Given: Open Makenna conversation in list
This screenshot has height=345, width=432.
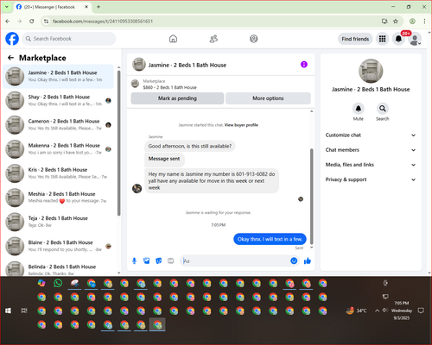Looking at the screenshot, I should pyautogui.click(x=59, y=149).
